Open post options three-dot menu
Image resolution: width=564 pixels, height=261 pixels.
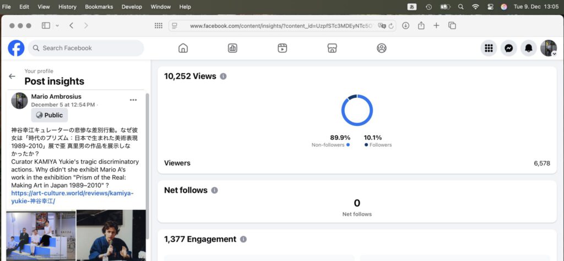coord(133,100)
